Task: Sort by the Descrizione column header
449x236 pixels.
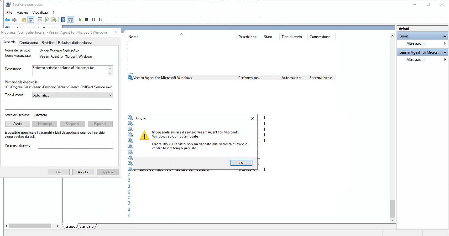Action: (249, 37)
